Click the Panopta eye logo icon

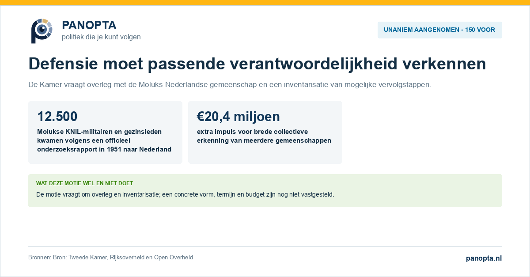(42, 31)
